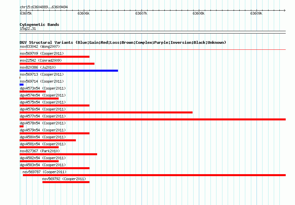Click the 63605k ruler label
Viewport: 295px width, 205px height.
click(26, 13)
